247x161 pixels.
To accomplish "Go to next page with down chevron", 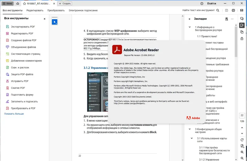I will [242, 134].
